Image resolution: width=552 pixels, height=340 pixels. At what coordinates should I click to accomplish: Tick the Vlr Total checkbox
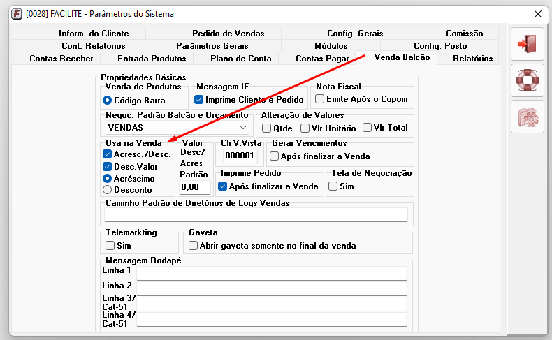[385, 127]
